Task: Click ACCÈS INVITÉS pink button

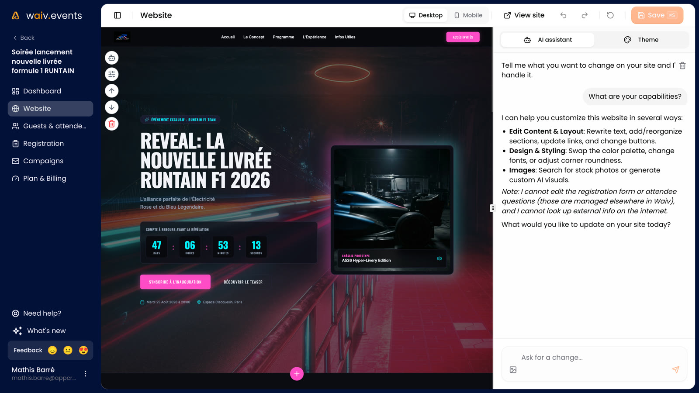Action: (x=463, y=37)
